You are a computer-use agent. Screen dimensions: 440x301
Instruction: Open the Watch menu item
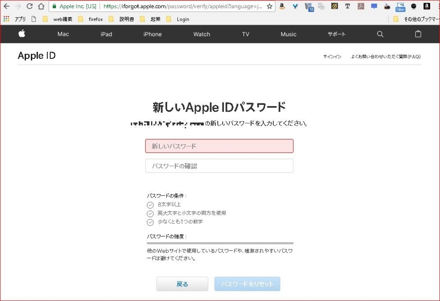(x=202, y=34)
